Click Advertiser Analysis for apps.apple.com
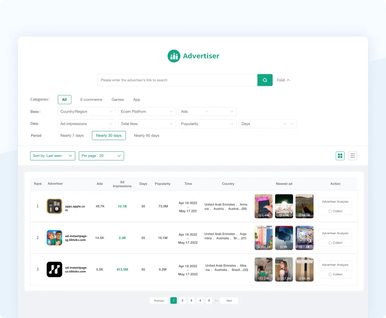The image size is (386, 318). click(335, 202)
